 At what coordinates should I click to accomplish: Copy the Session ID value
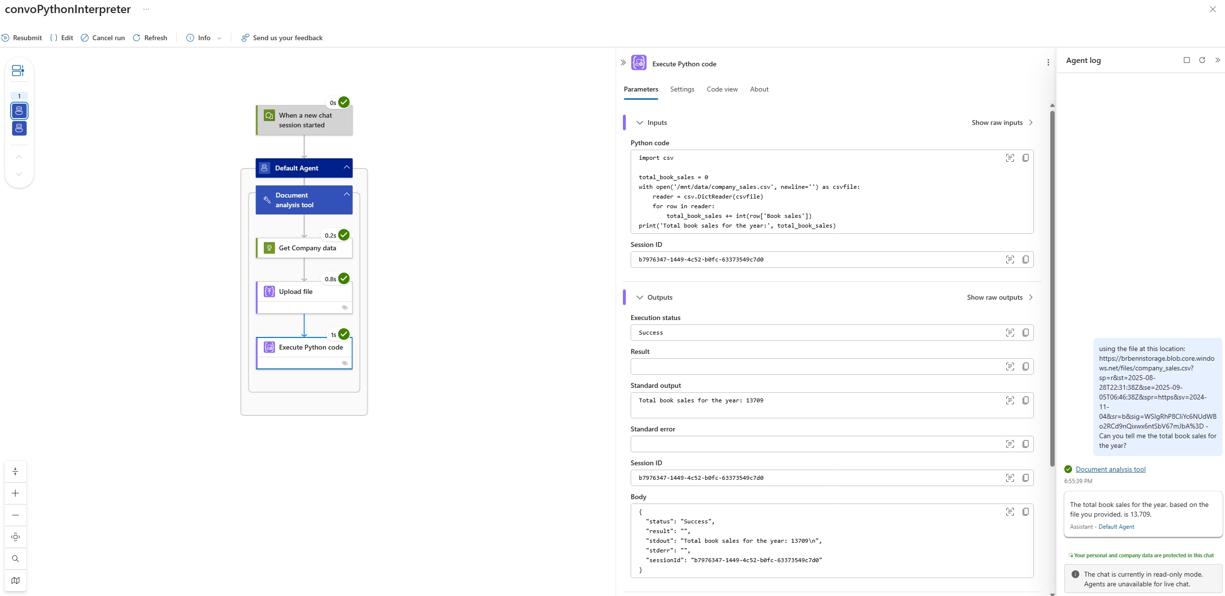click(x=1026, y=259)
